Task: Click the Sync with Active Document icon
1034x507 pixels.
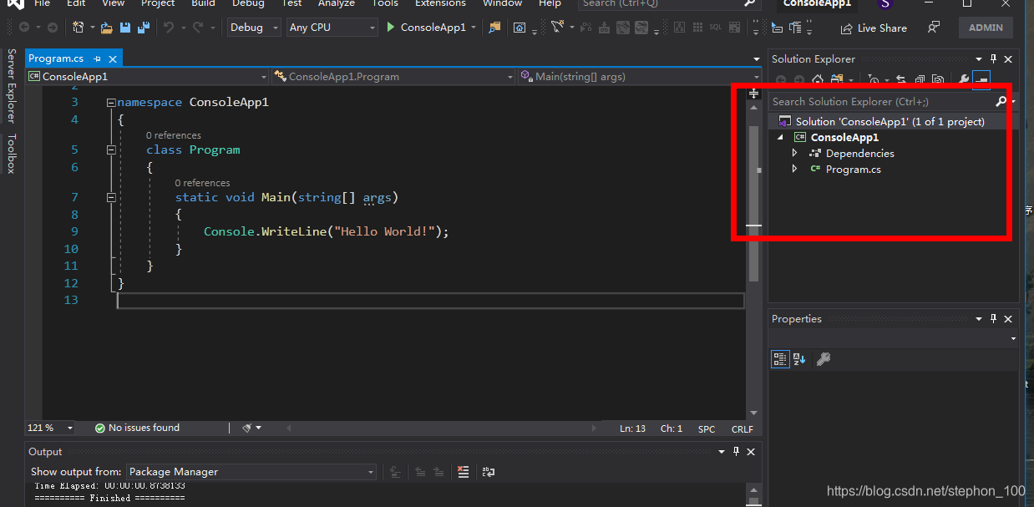Action: click(901, 79)
